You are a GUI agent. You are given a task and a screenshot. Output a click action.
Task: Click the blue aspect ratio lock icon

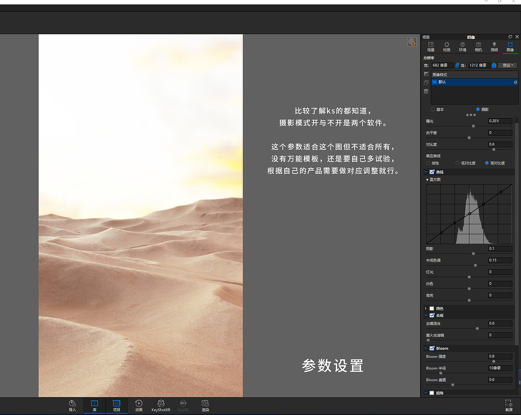click(494, 65)
